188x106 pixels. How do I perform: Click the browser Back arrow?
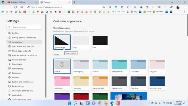[3, 7]
